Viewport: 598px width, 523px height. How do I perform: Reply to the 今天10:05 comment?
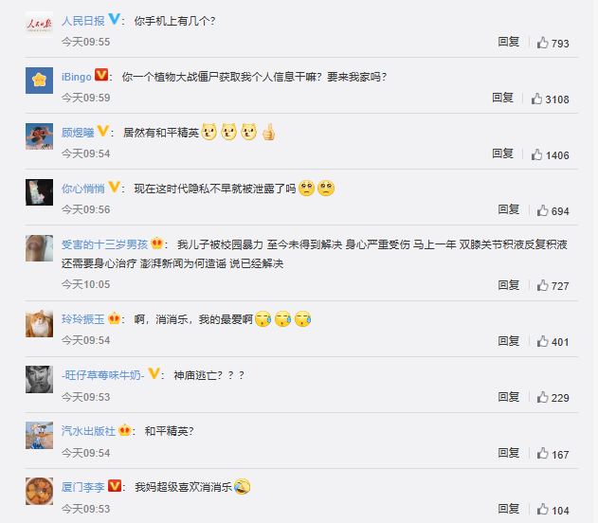508,285
